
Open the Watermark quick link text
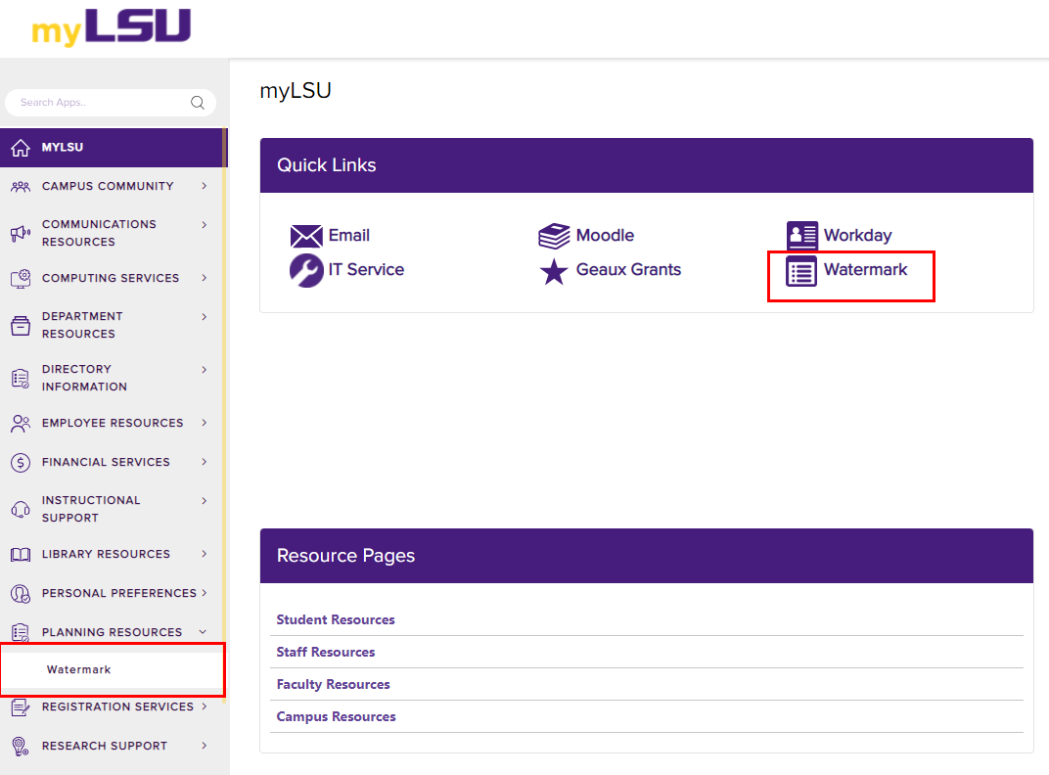[866, 269]
